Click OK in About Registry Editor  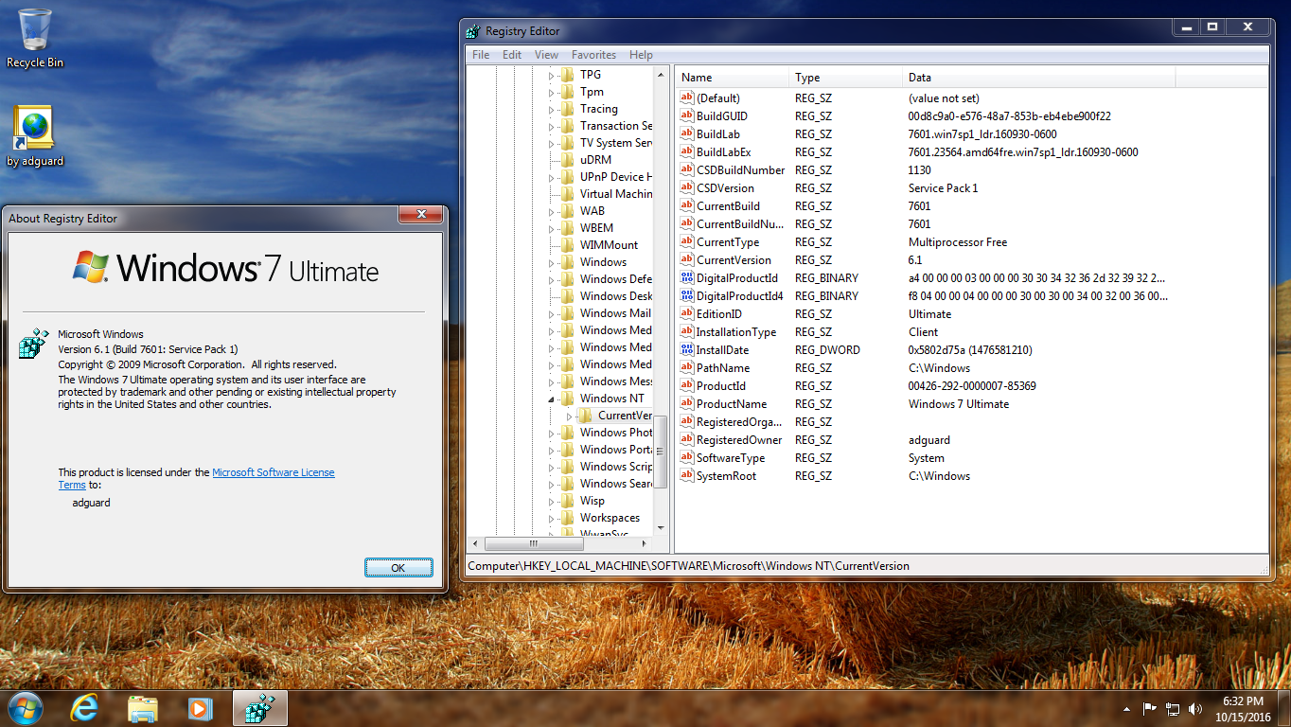(398, 568)
